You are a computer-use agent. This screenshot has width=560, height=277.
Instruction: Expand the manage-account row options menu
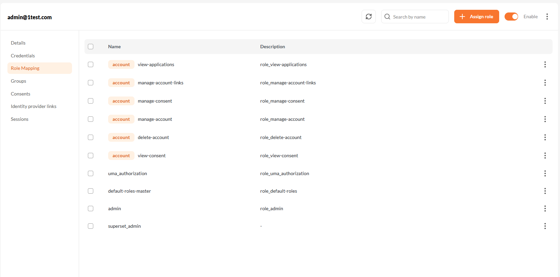(x=545, y=119)
